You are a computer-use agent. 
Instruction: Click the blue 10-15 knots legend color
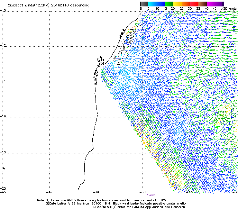(x=161, y=4)
